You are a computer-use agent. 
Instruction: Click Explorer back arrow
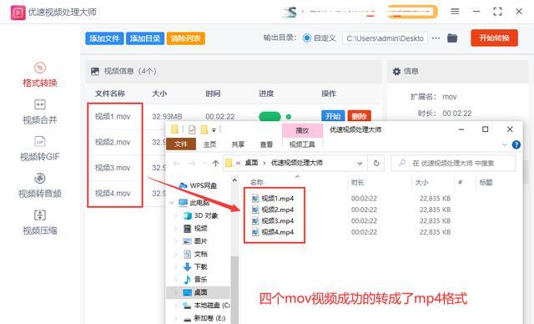pos(176,164)
